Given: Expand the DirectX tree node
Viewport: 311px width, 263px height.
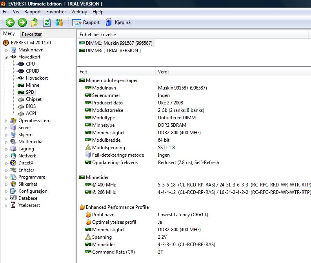Looking at the screenshot, I should (x=6, y=163).
